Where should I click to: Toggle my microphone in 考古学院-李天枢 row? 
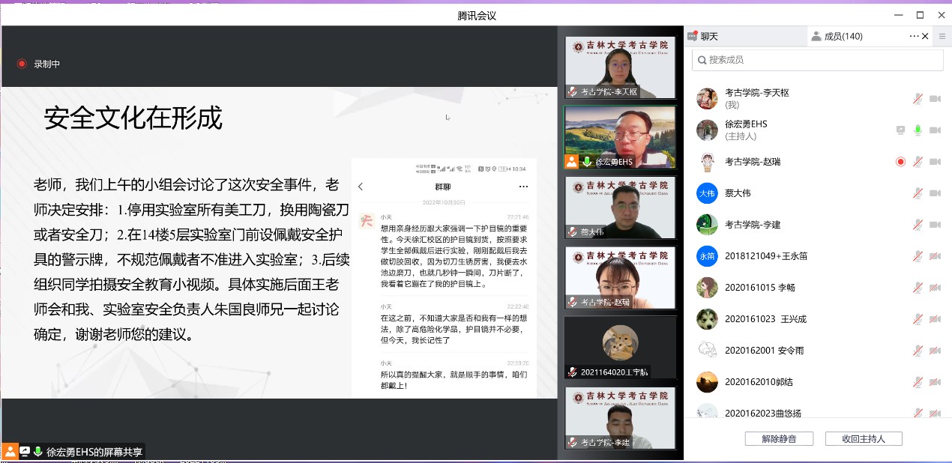[x=918, y=99]
